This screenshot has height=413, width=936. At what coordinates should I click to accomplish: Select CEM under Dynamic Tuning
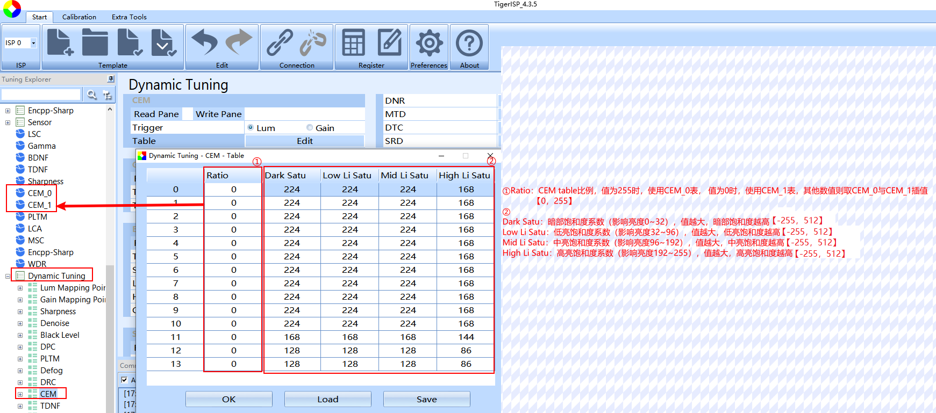(x=48, y=394)
